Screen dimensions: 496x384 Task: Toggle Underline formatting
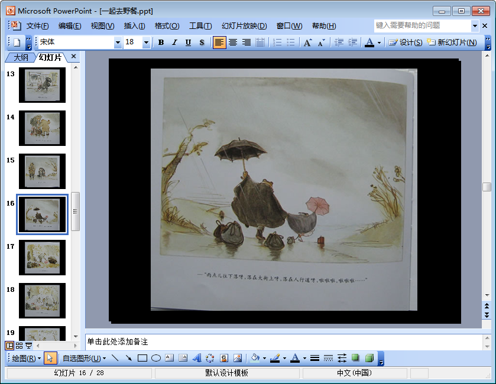pyautogui.click(x=188, y=43)
